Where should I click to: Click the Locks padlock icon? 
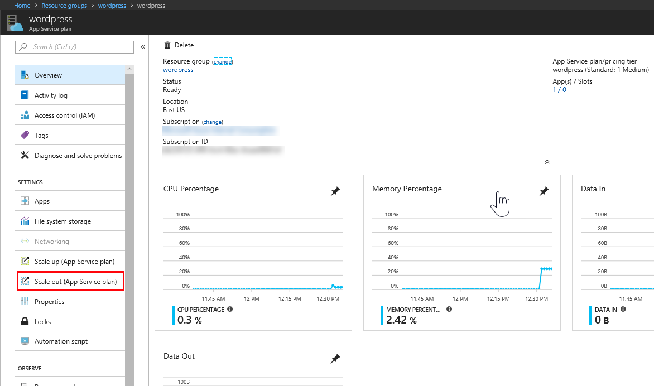coord(25,321)
